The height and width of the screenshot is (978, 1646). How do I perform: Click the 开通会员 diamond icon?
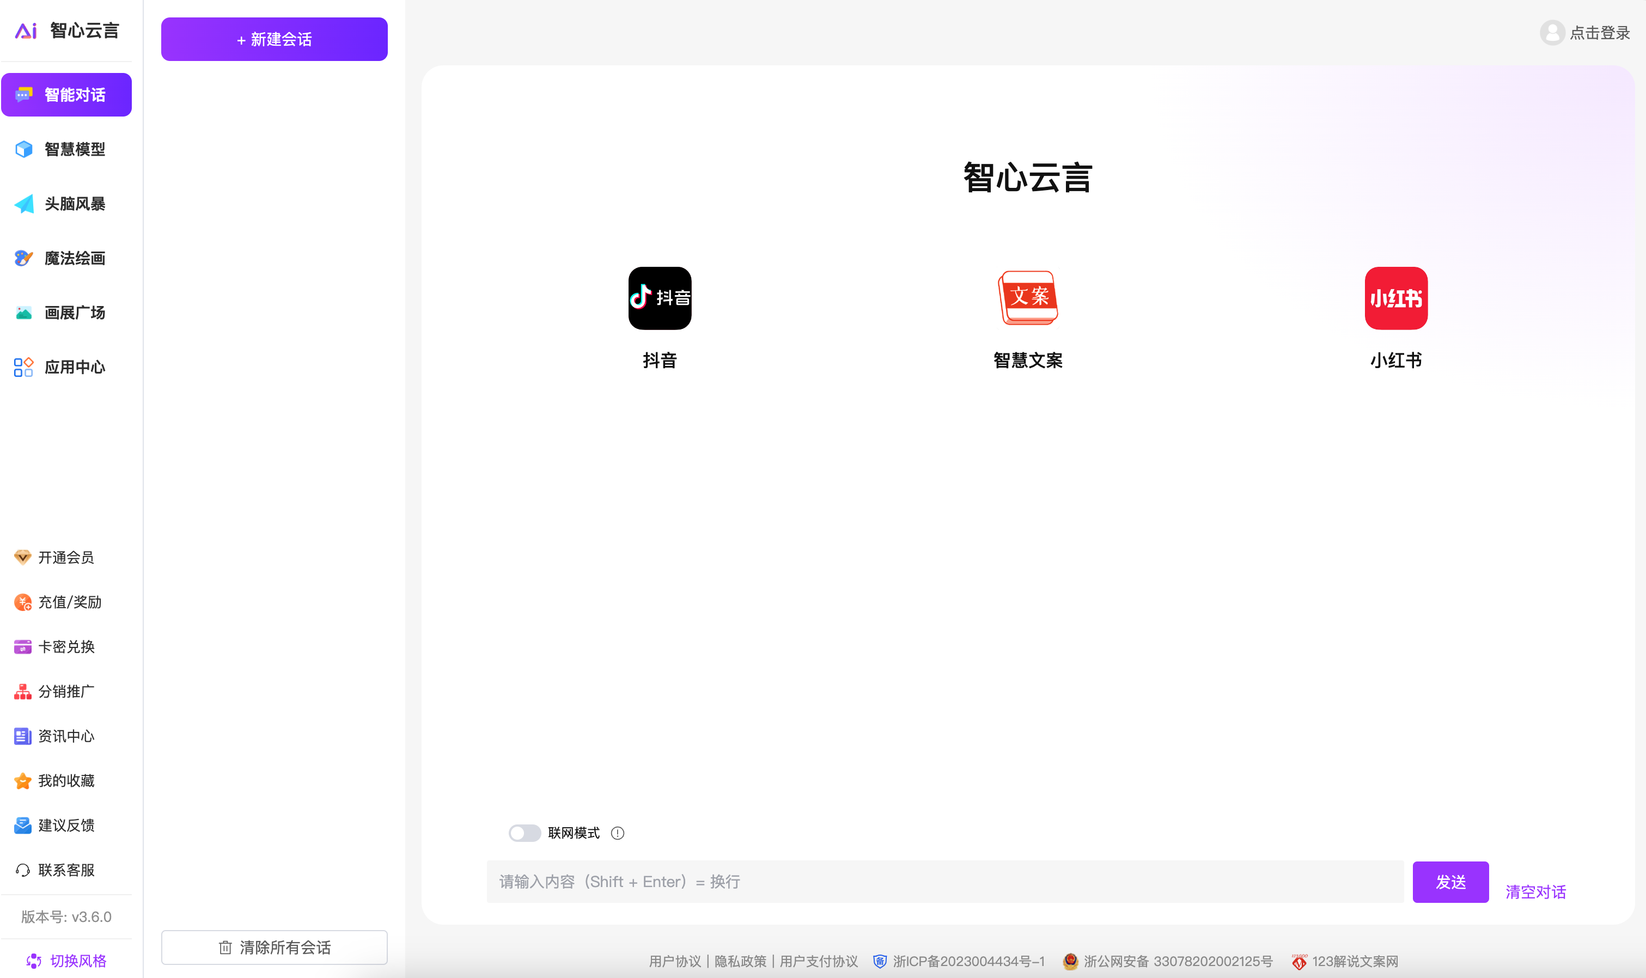tap(22, 558)
